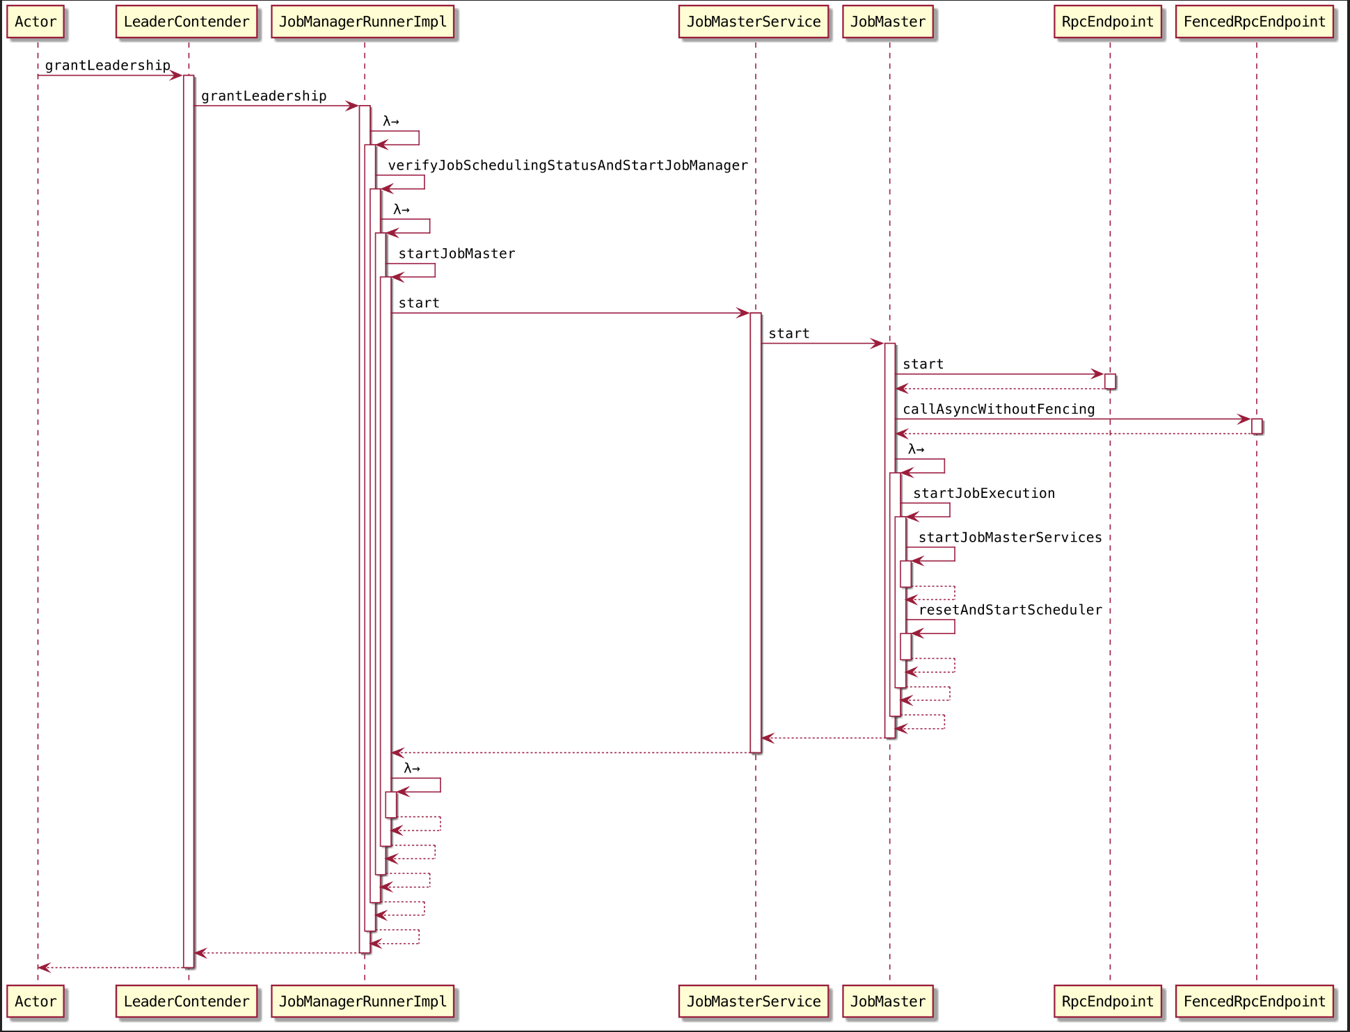Click the startJobExecution message label
This screenshot has width=1350, height=1032.
pyautogui.click(x=984, y=493)
